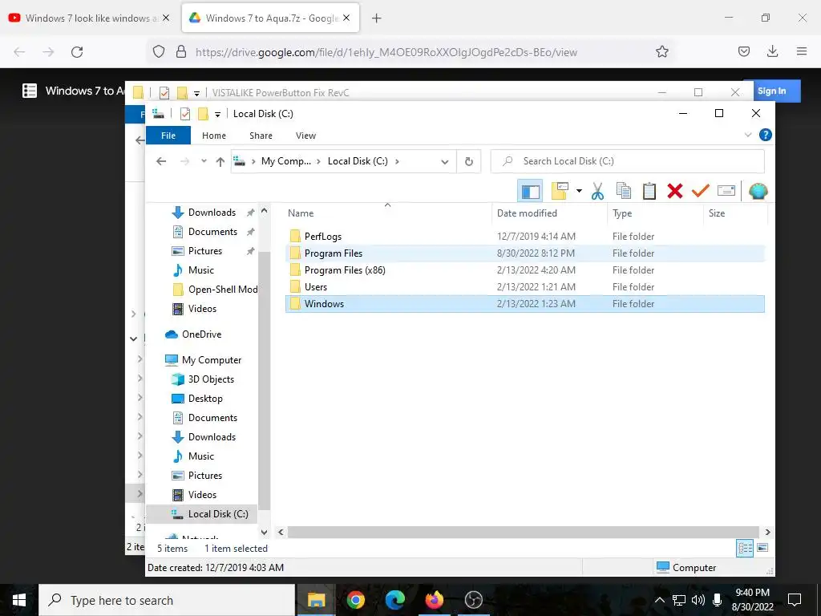Select OneDrive in navigation pane
821x616 pixels.
click(x=201, y=334)
